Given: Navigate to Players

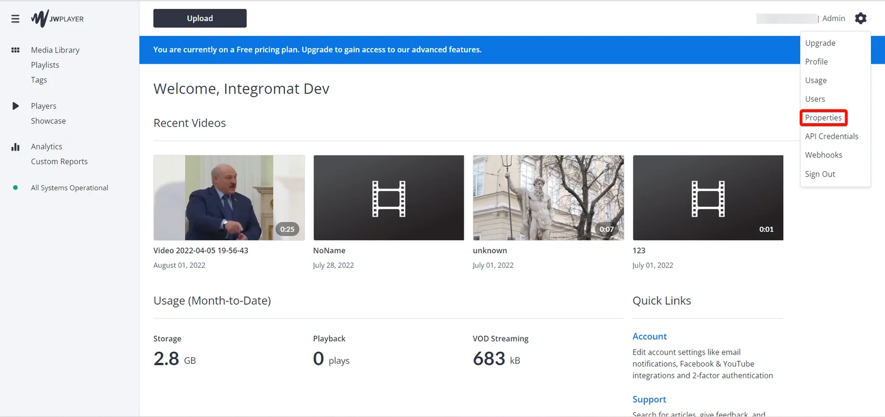Looking at the screenshot, I should pos(44,106).
